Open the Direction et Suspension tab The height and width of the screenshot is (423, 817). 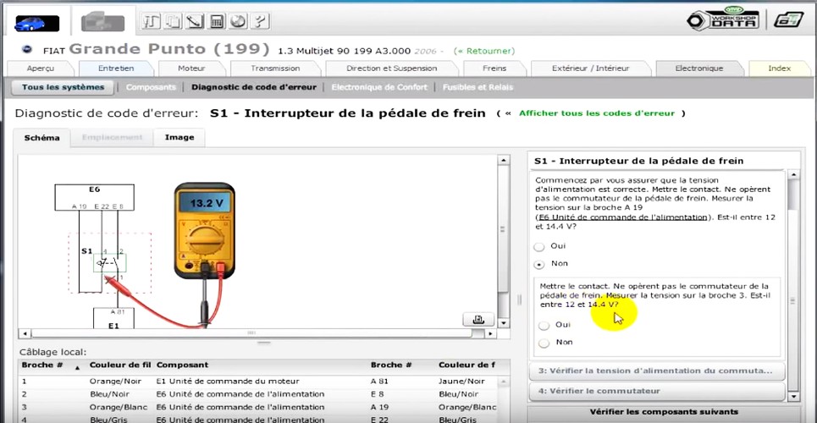(x=392, y=69)
